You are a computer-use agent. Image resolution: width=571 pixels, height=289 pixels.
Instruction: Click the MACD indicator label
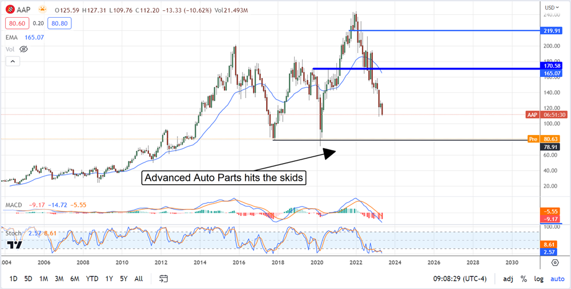[13, 205]
